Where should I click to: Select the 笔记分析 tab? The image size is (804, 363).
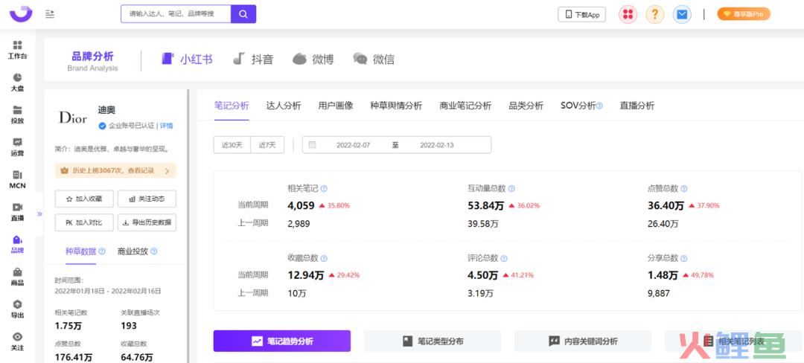click(232, 106)
